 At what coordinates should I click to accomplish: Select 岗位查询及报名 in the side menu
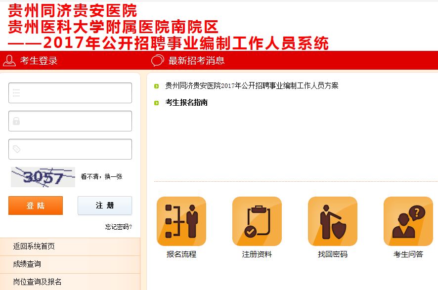[x=38, y=282]
